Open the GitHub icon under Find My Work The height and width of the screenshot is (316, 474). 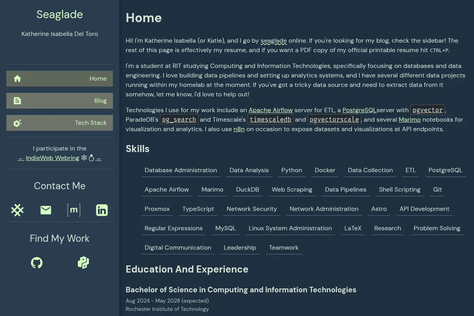tap(37, 263)
